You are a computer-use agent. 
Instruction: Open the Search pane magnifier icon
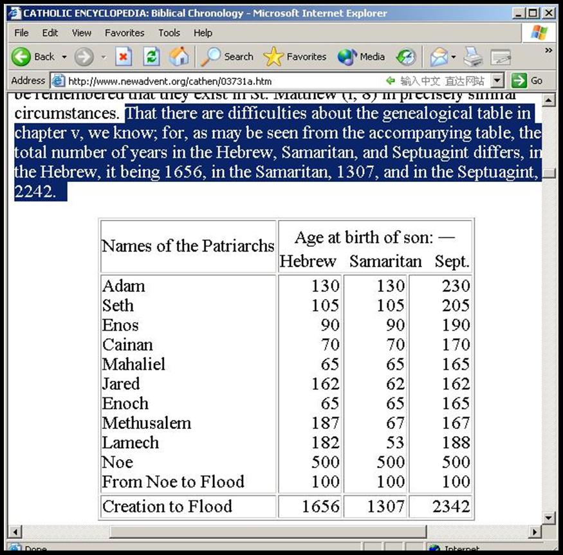(210, 57)
